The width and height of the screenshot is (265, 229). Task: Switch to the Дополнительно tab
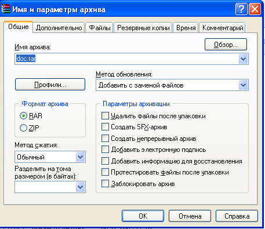coord(59,28)
